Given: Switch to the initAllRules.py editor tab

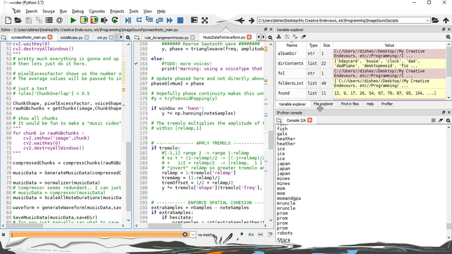Looking at the screenshot, I should click(x=71, y=37).
